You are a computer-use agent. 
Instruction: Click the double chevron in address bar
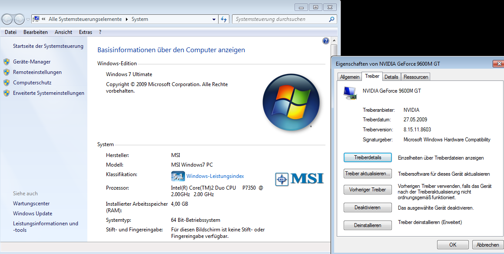pyautogui.click(x=43, y=19)
